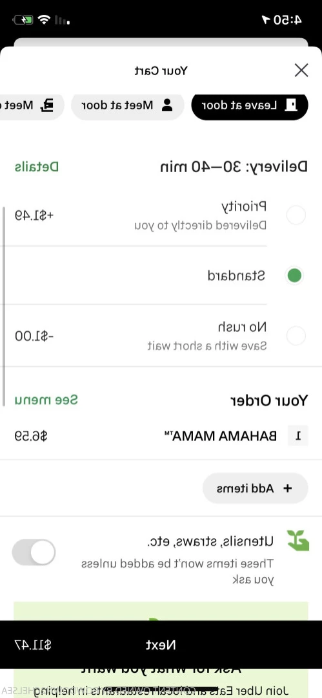Tap the Next checkout button
Viewport: 322px width, 698px height.
pos(161,644)
